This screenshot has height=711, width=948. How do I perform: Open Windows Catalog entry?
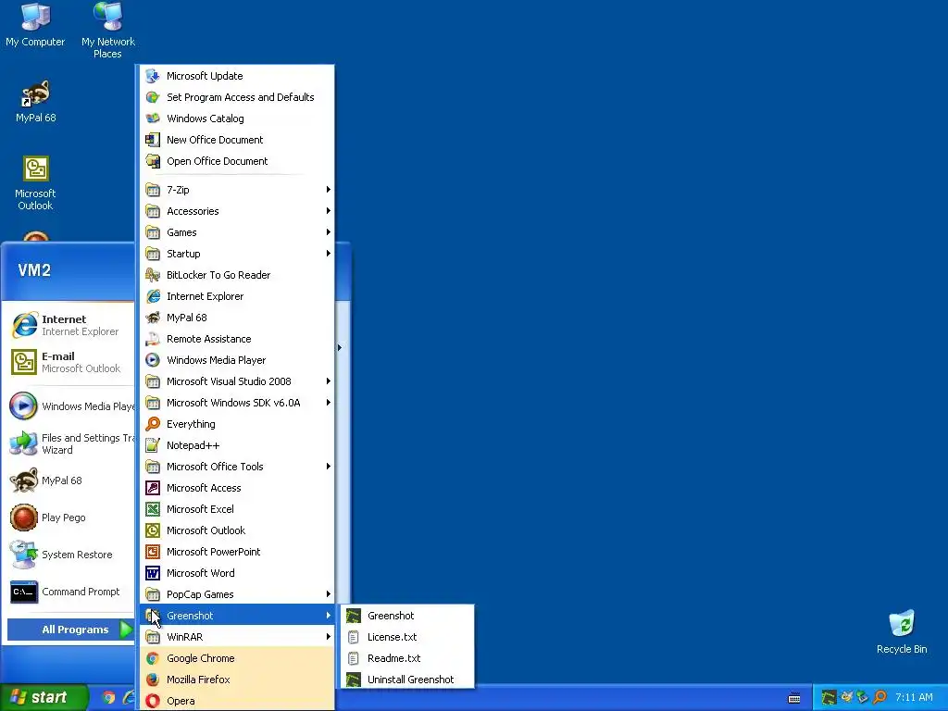coord(237,118)
